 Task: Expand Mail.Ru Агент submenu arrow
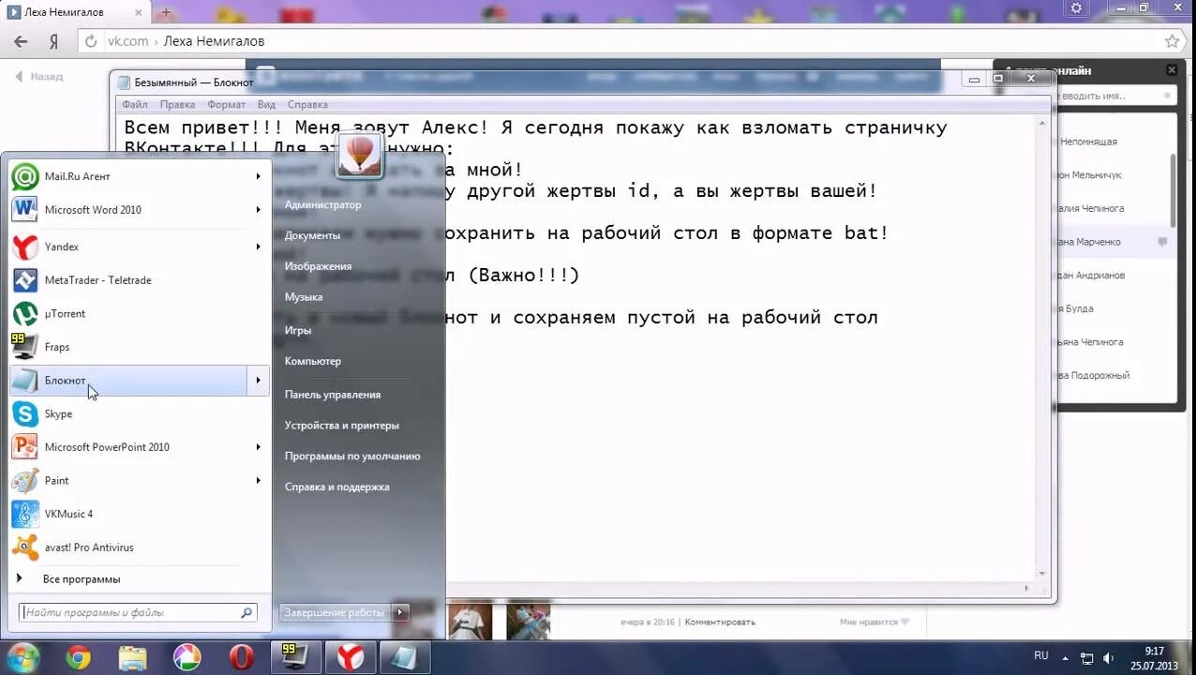(x=258, y=176)
